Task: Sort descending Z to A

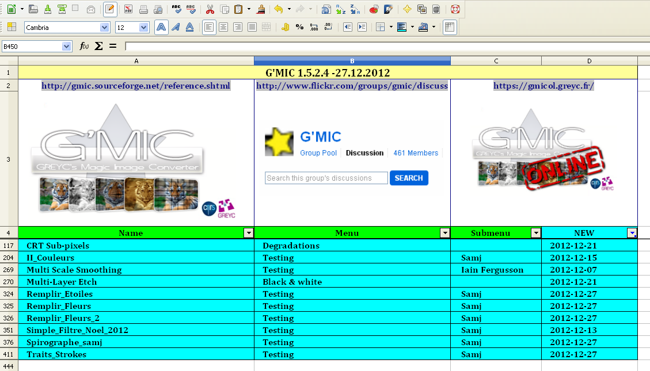Action: pyautogui.click(x=355, y=9)
